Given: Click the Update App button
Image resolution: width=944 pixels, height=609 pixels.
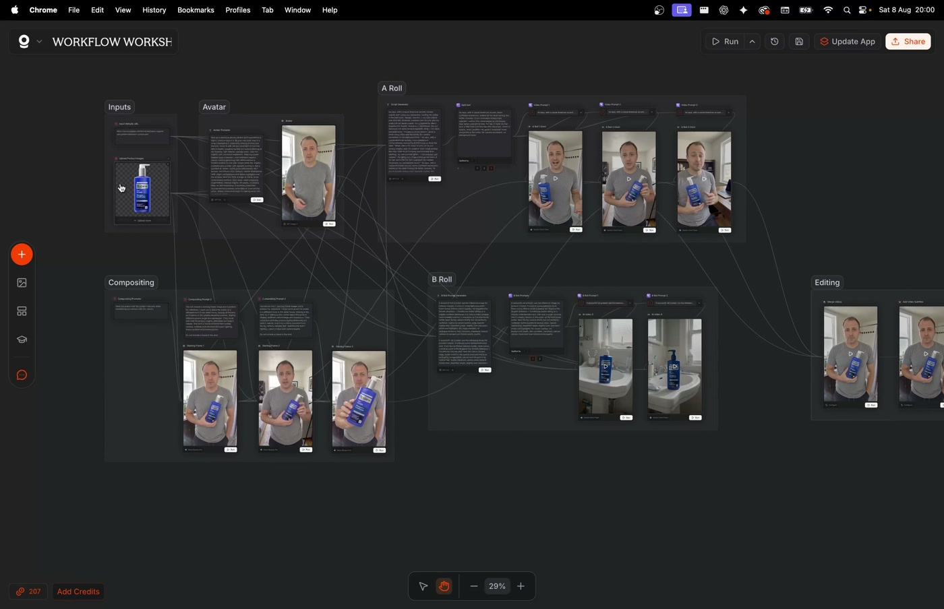Looking at the screenshot, I should pos(848,42).
